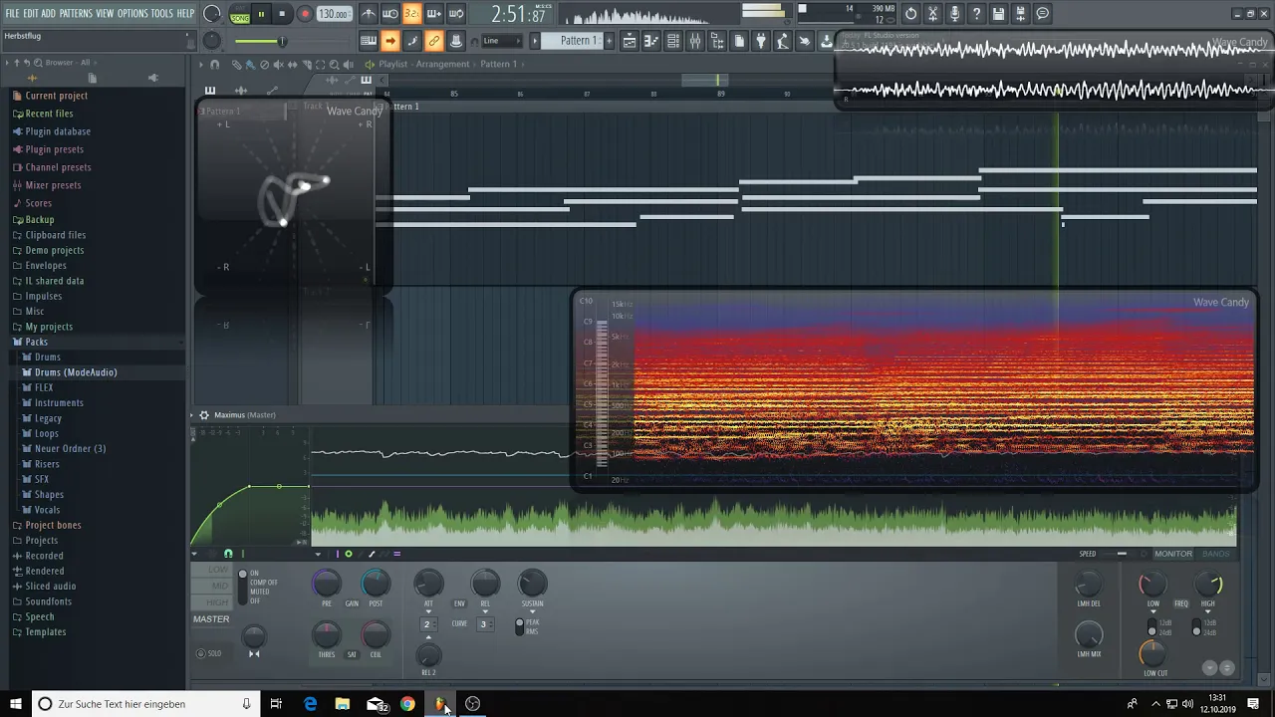Save project with the floppy disk icon
This screenshot has width=1275, height=717.
(x=999, y=14)
